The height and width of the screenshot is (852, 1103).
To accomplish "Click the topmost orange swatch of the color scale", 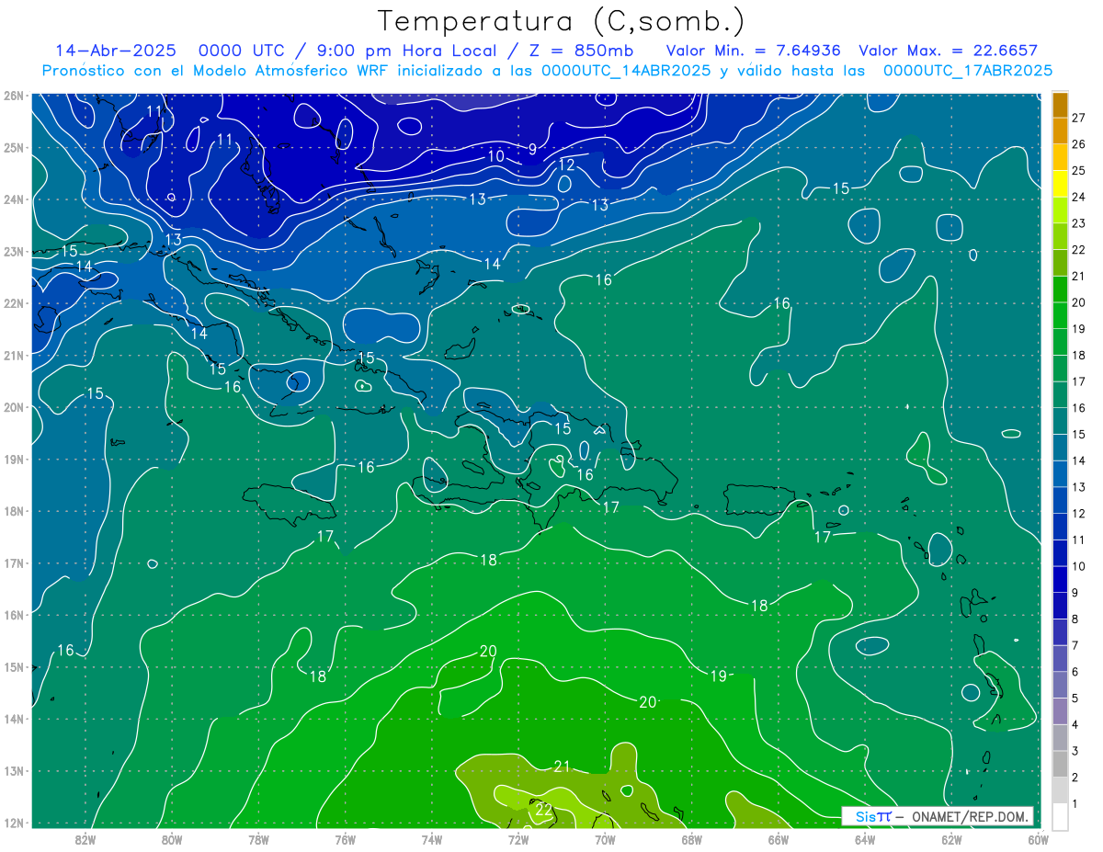I will click(1061, 105).
